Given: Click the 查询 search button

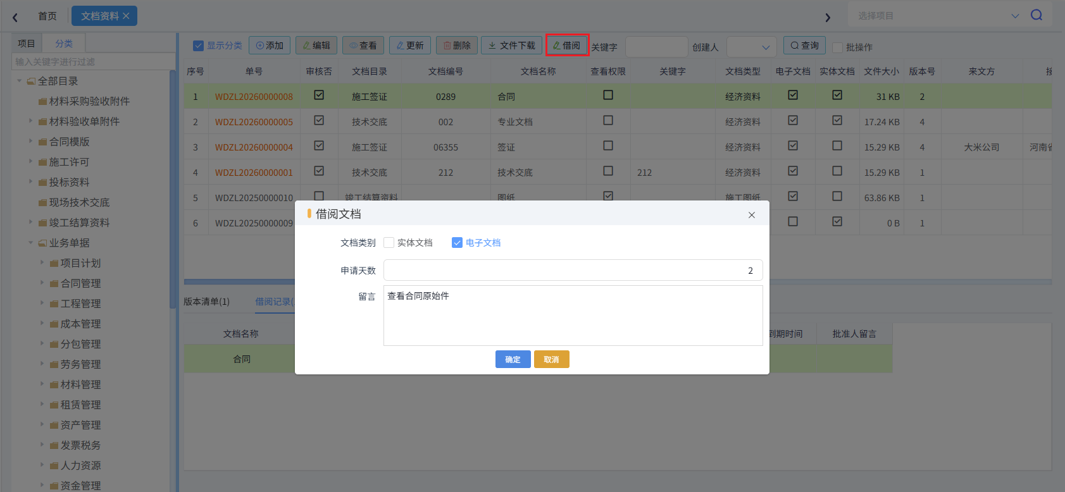Looking at the screenshot, I should tap(804, 46).
